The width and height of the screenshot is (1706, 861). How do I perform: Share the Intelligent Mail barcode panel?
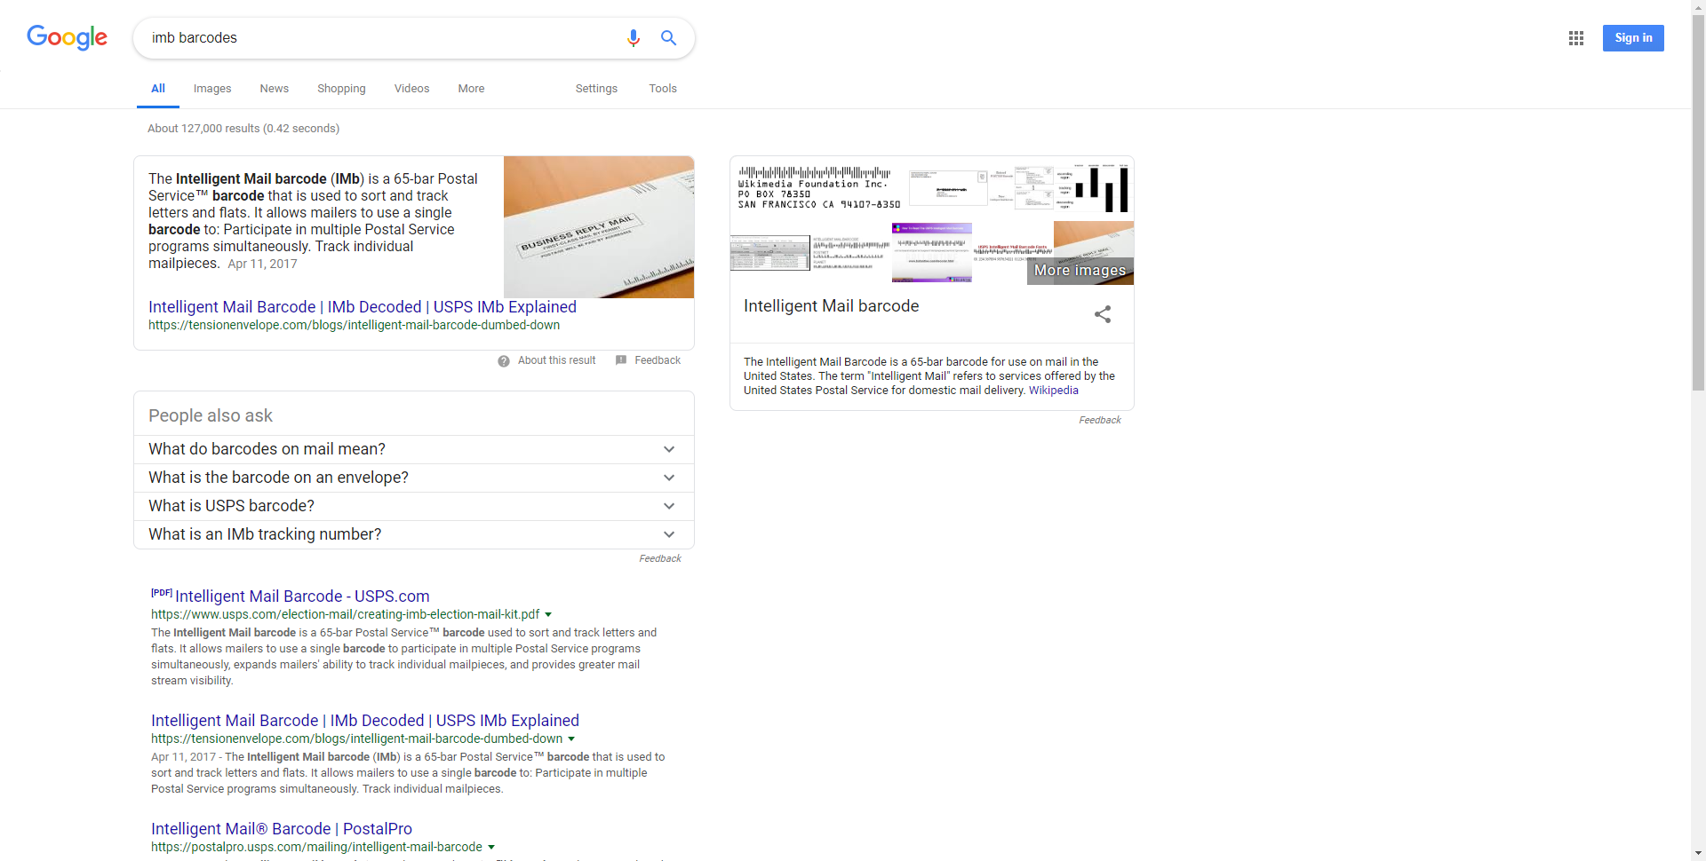1102,314
